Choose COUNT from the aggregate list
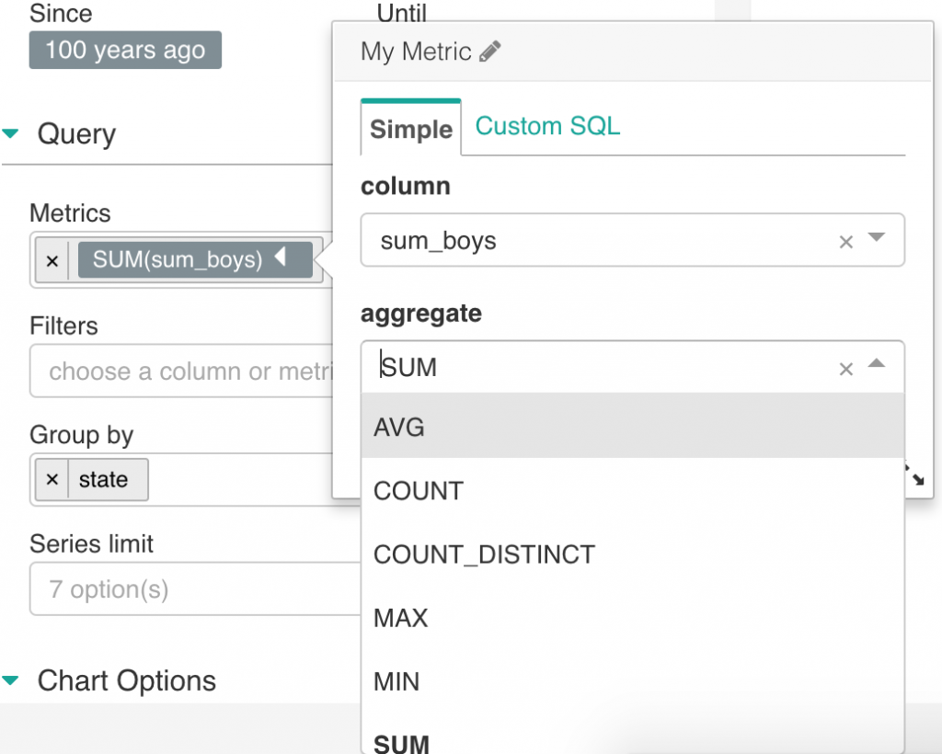942x754 pixels. [419, 491]
